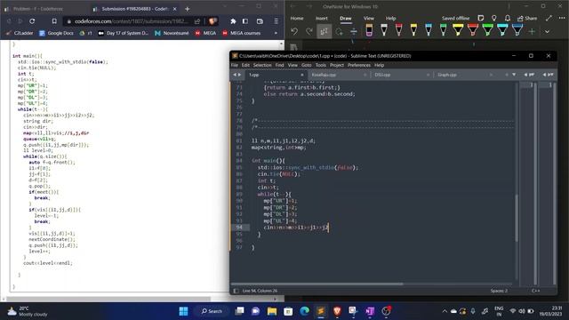Image resolution: width=569 pixels, height=320 pixels.
Task: Pick the dark blue highlighter in OneNote
Action: pos(517,30)
